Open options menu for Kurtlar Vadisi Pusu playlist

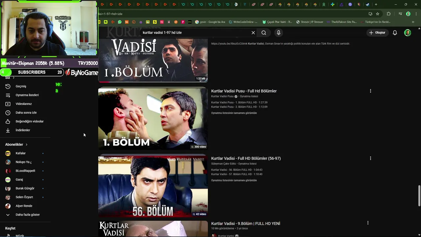(370, 91)
